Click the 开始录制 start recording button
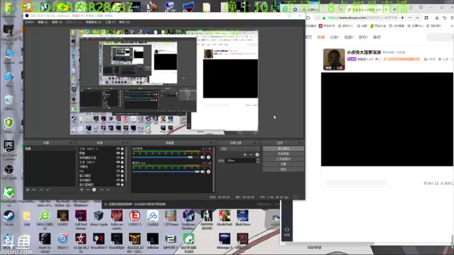This screenshot has height=255, width=454. [x=283, y=154]
